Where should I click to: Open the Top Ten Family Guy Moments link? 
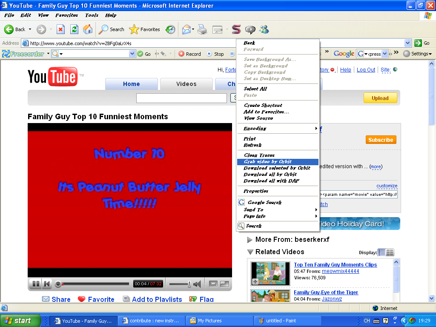coord(335,265)
